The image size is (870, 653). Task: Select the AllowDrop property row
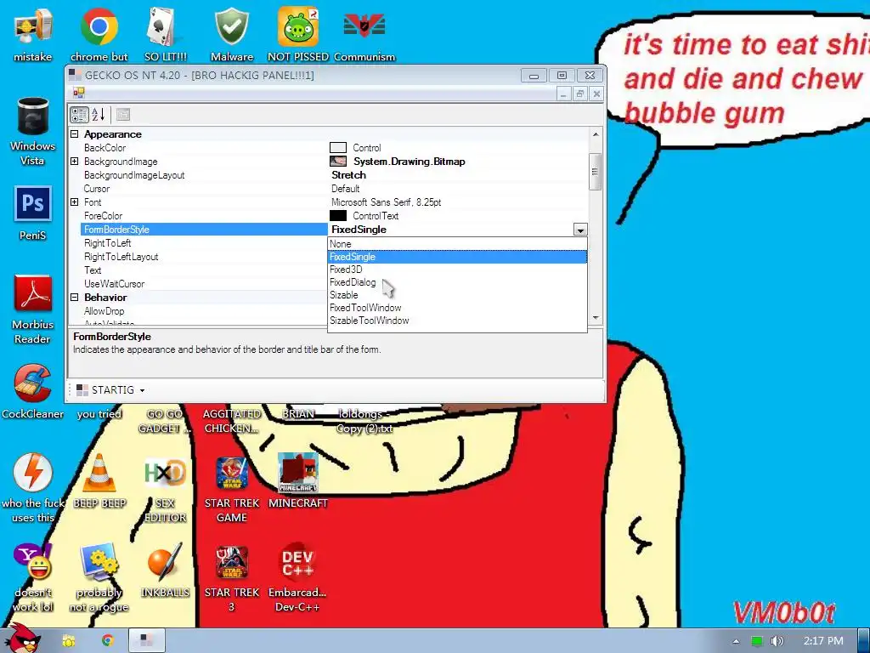click(204, 311)
